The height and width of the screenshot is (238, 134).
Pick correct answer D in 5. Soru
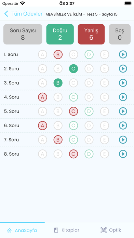pos(89,111)
